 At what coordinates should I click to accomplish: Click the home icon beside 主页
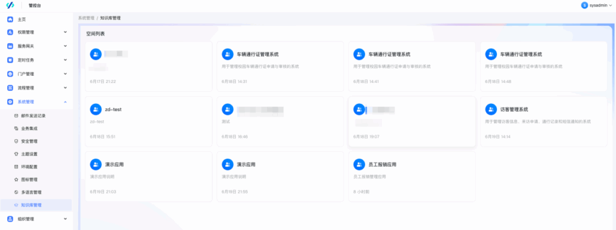click(10, 19)
